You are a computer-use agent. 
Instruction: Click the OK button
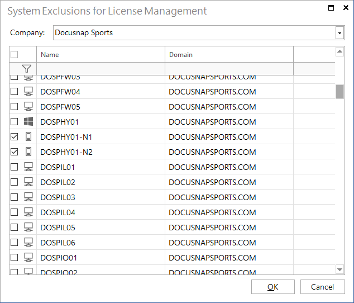tap(272, 287)
